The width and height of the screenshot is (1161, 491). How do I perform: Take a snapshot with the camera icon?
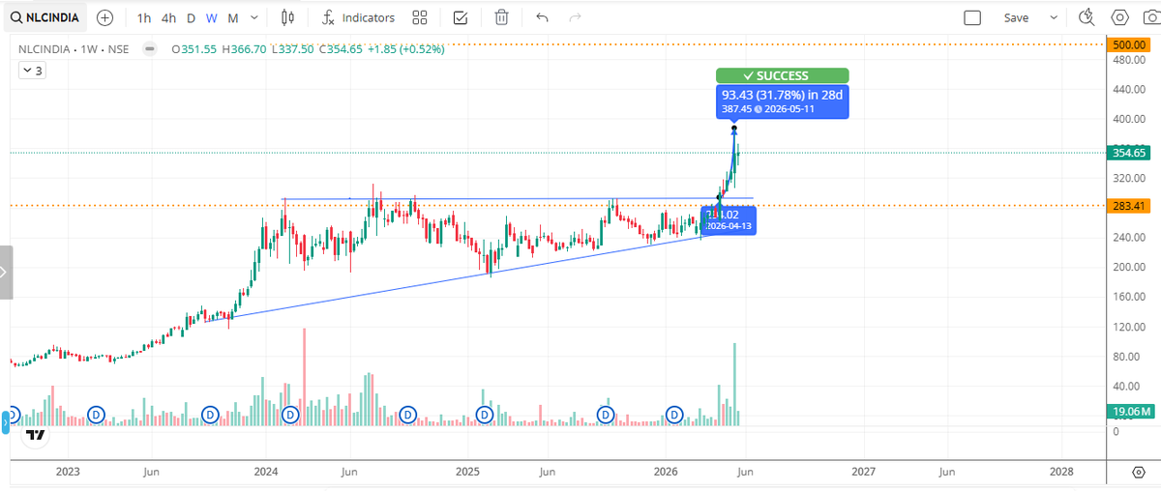click(1150, 17)
